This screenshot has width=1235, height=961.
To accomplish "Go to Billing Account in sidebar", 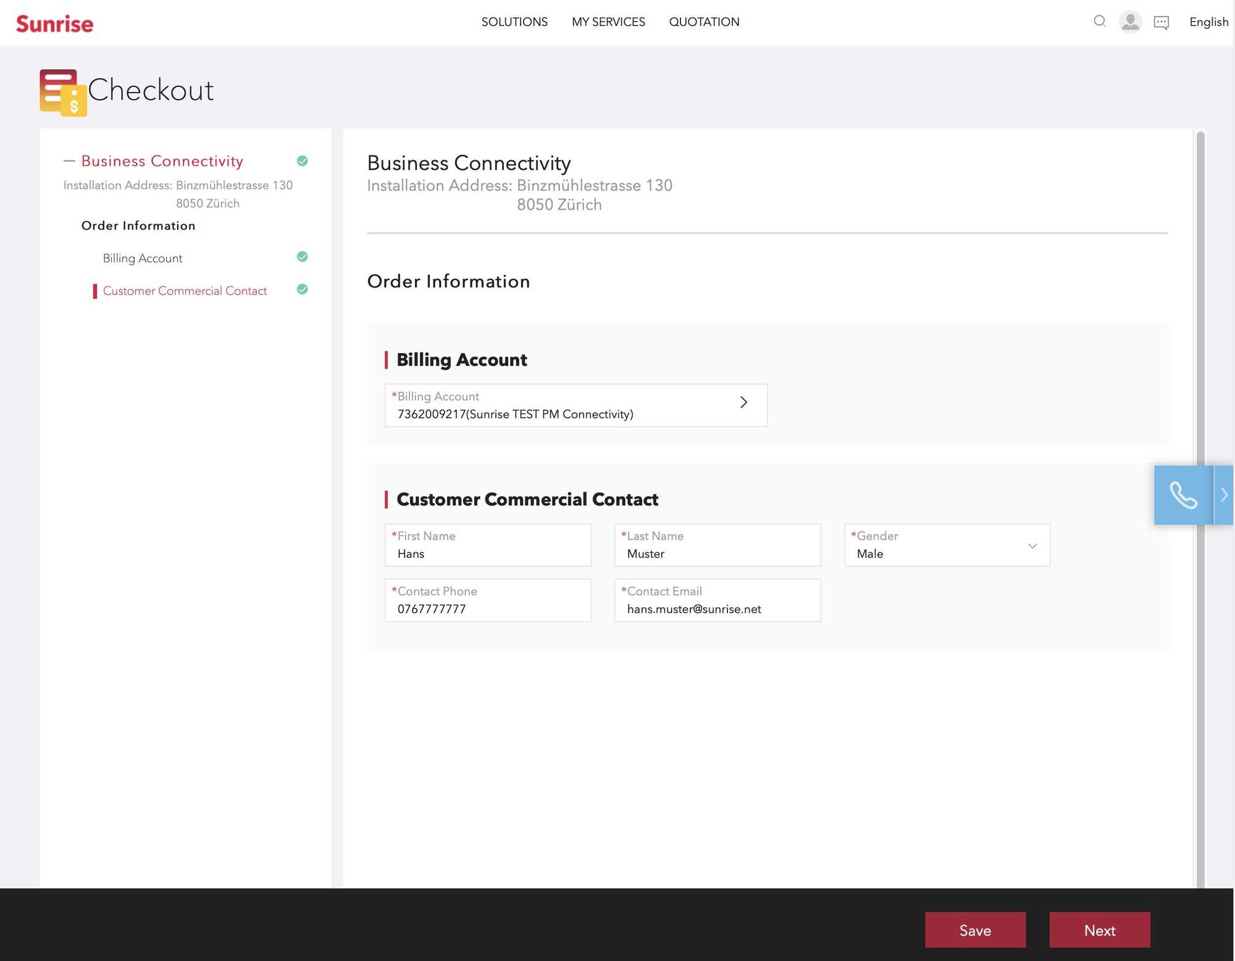I will pos(143,258).
